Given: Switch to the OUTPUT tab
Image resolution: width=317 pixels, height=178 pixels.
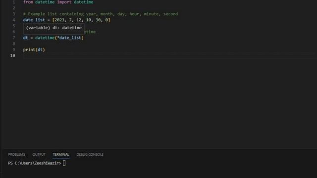Looking at the screenshot, I should 39,154.
